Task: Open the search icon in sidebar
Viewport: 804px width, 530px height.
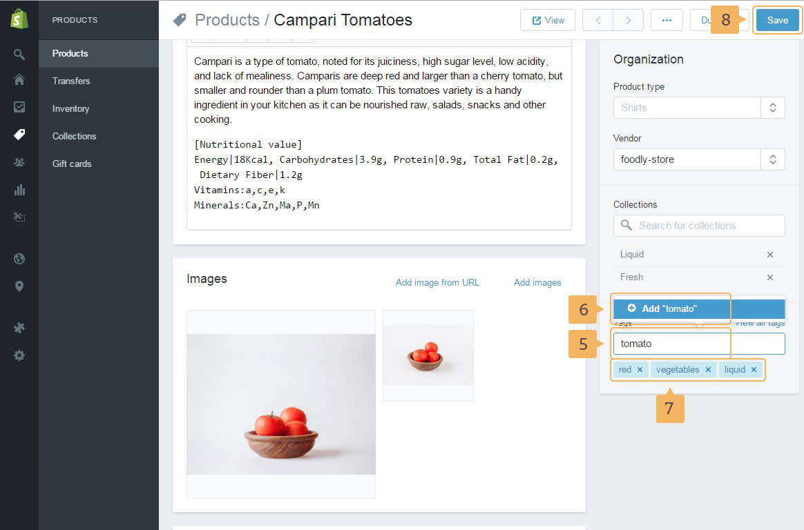Action: 19,54
